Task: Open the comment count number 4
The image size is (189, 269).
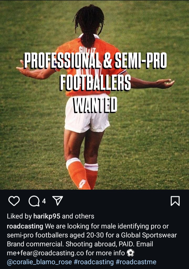Action: tap(44, 201)
